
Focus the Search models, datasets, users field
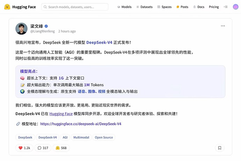pyautogui.click(x=75, y=7)
